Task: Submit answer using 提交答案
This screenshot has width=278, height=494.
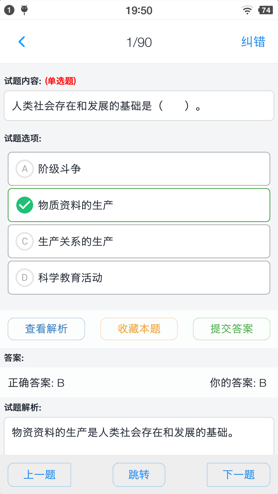Action: pos(232,329)
